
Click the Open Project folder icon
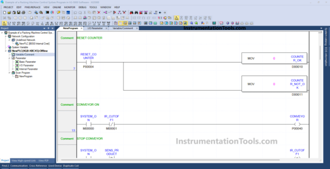click(9, 13)
